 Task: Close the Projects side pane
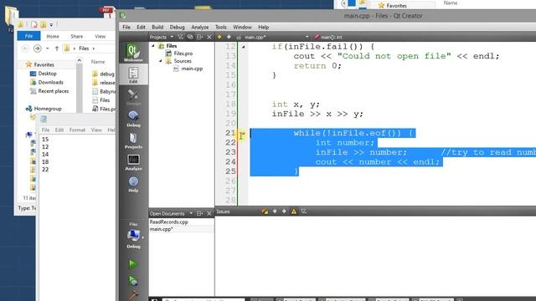click(x=209, y=37)
